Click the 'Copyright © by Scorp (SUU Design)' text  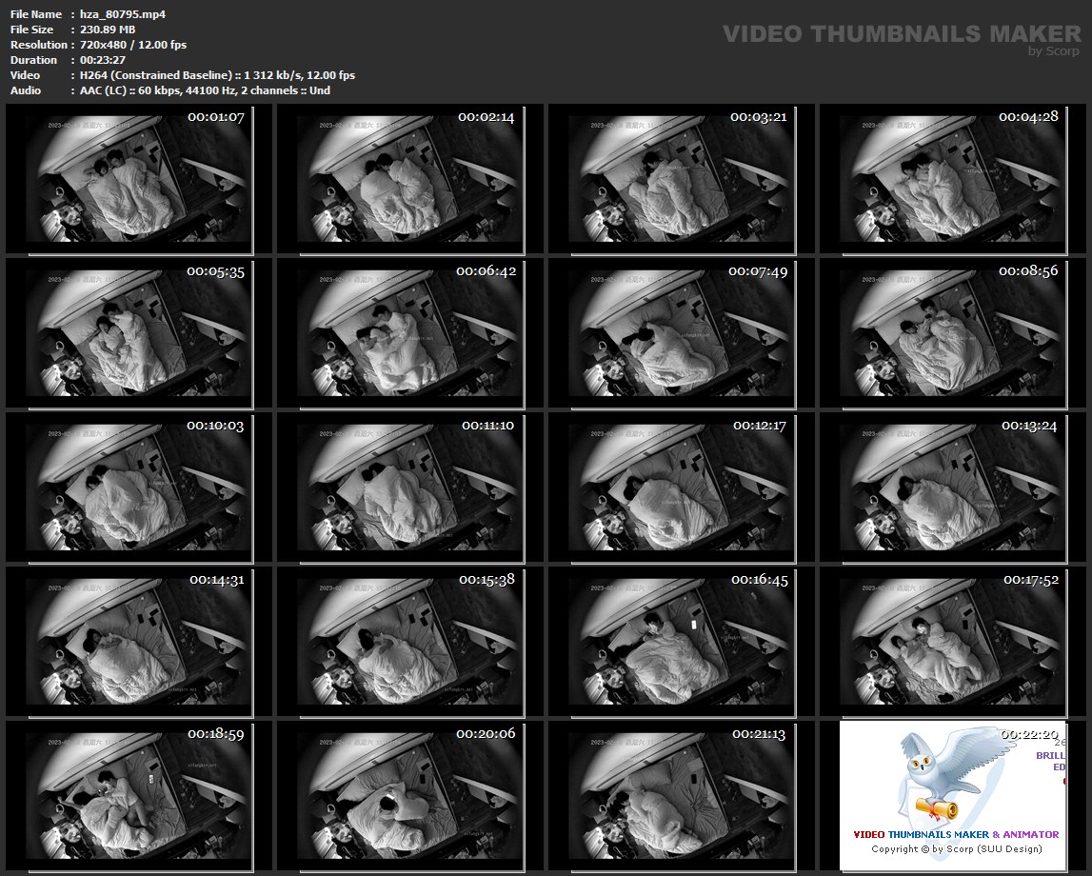(956, 848)
